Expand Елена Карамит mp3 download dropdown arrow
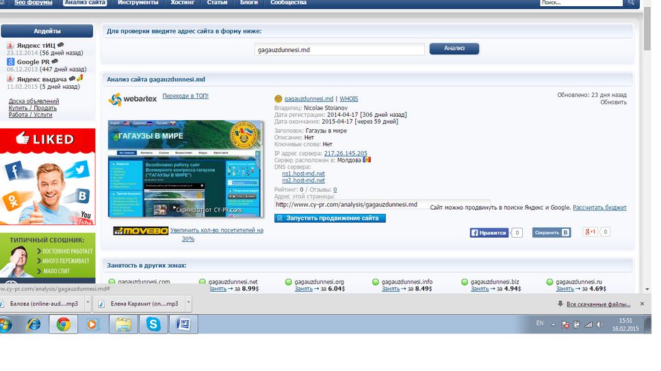The height and width of the screenshot is (371, 661). tap(188, 303)
